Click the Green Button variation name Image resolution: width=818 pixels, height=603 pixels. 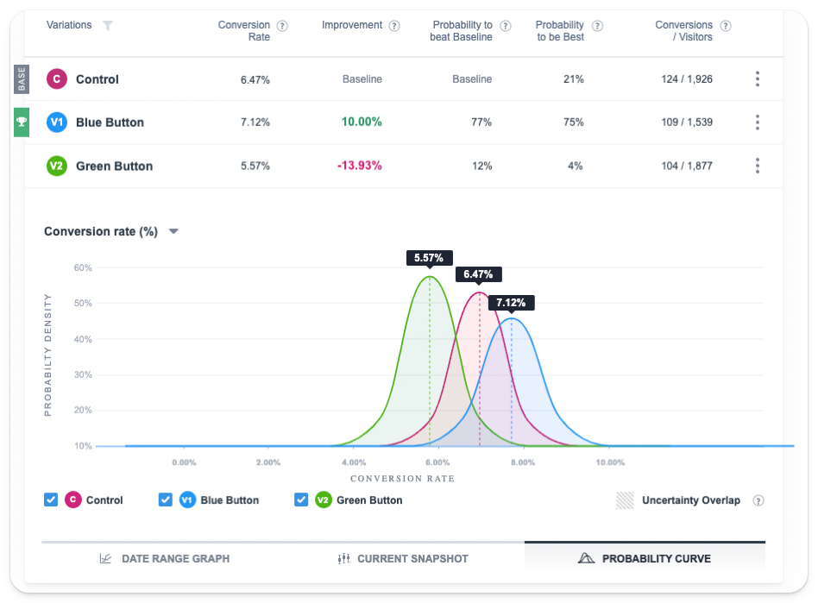(x=114, y=166)
